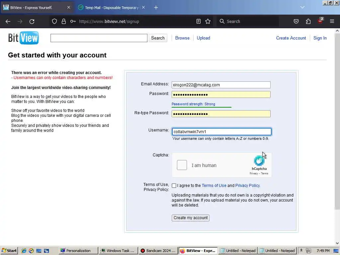Open the Privacy Policy link
Viewport: 340px width, 255px height.
click(247, 186)
